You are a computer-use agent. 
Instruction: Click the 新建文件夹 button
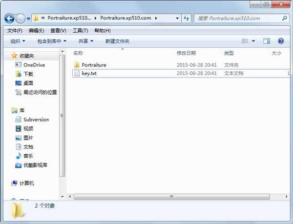click(117, 41)
